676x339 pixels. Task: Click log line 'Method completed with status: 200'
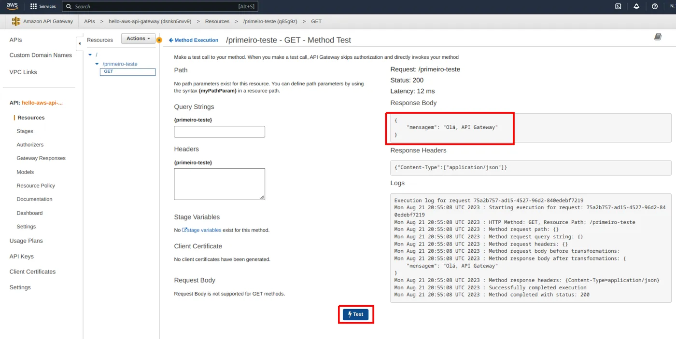[492, 295]
